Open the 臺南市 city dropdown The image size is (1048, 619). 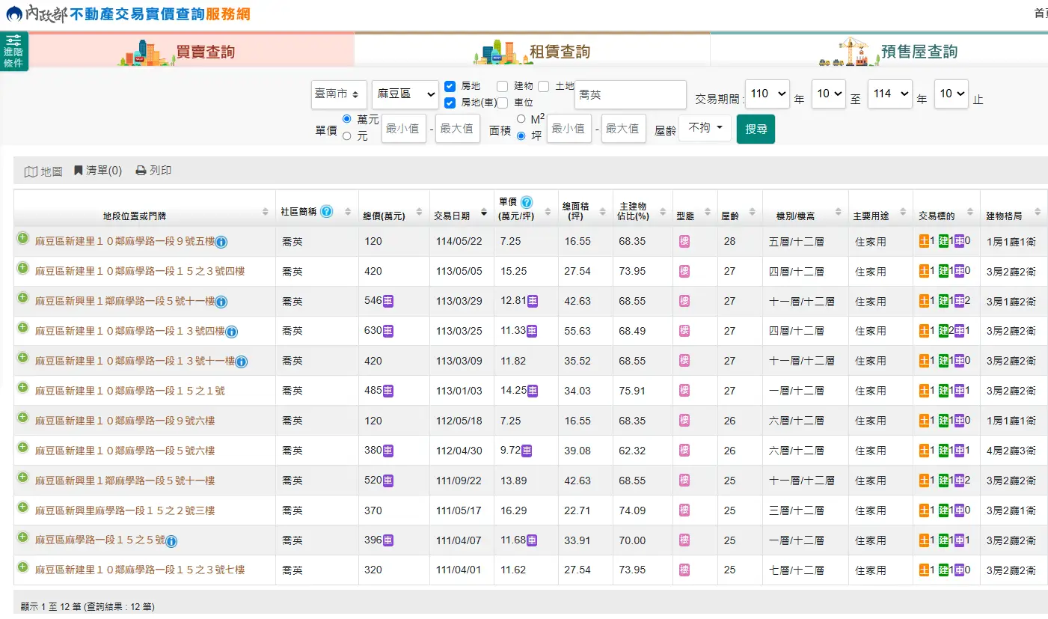click(x=339, y=94)
